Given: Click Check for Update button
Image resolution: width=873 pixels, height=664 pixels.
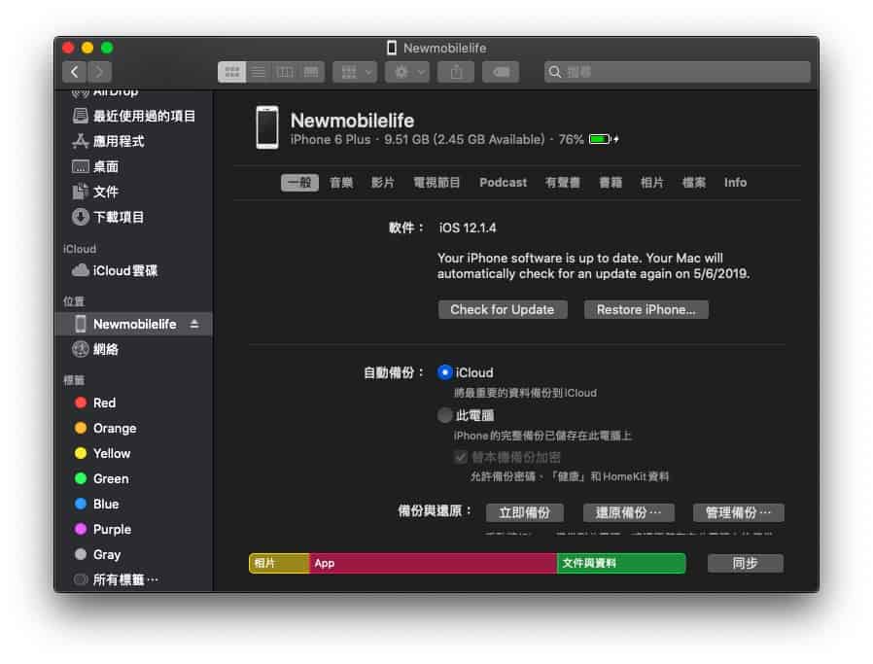Looking at the screenshot, I should [x=503, y=309].
